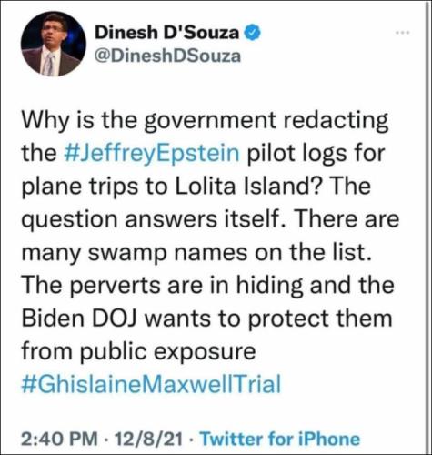The width and height of the screenshot is (432, 455).
Task: Open the three-dot more options menu
Action: [x=404, y=32]
